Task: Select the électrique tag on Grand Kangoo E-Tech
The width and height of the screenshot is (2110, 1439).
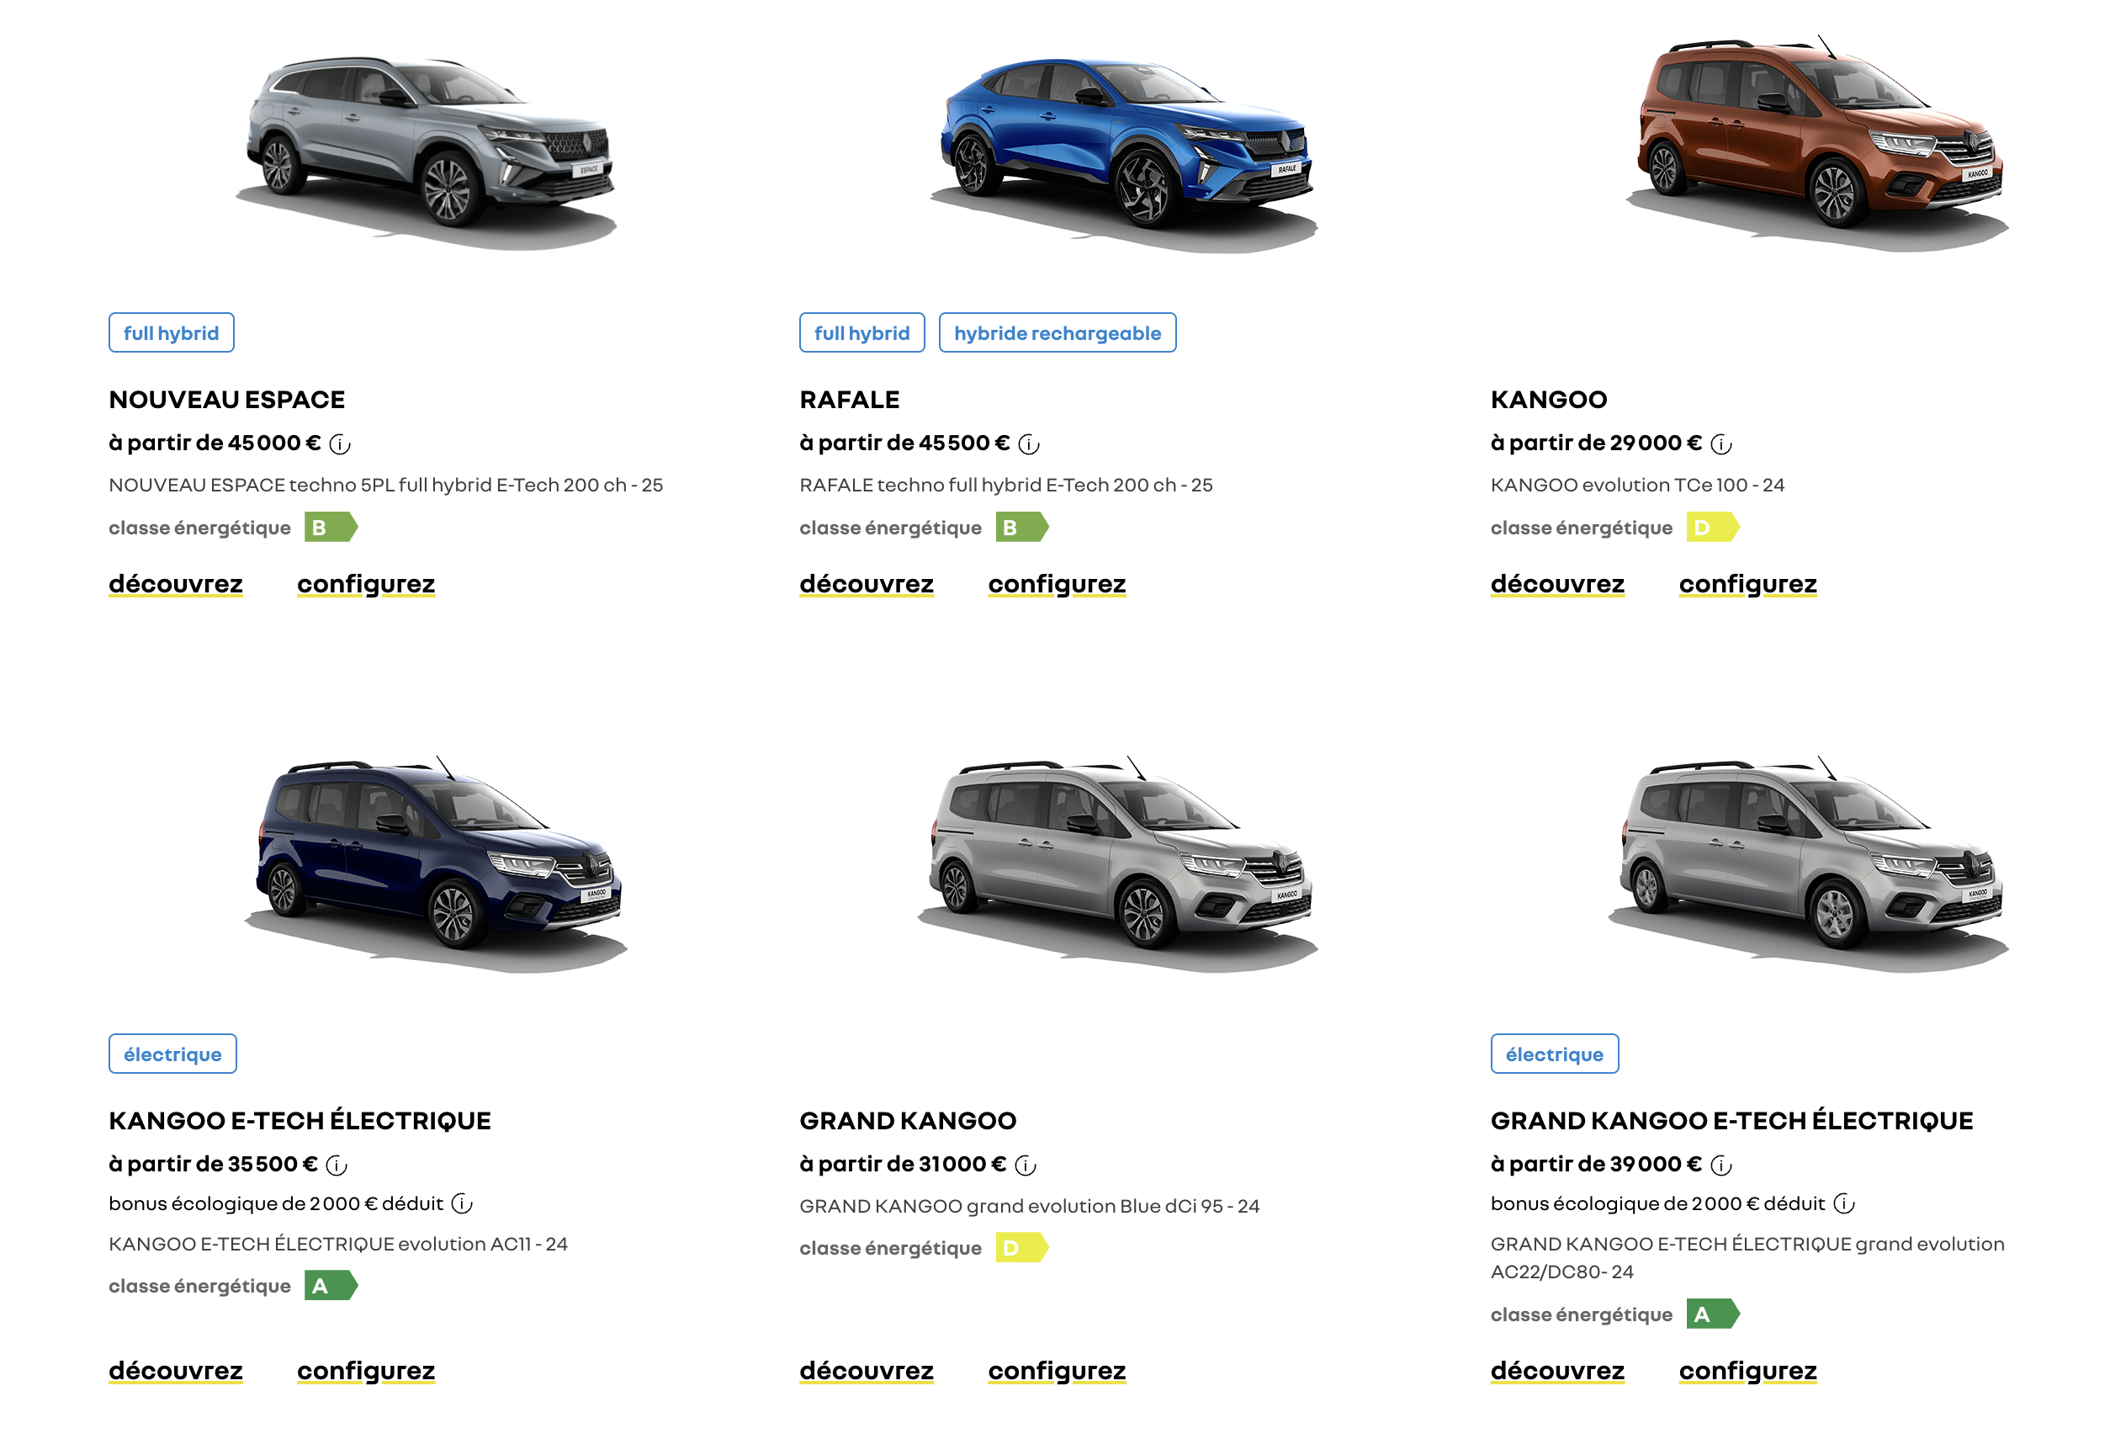Action: pos(1555,1054)
